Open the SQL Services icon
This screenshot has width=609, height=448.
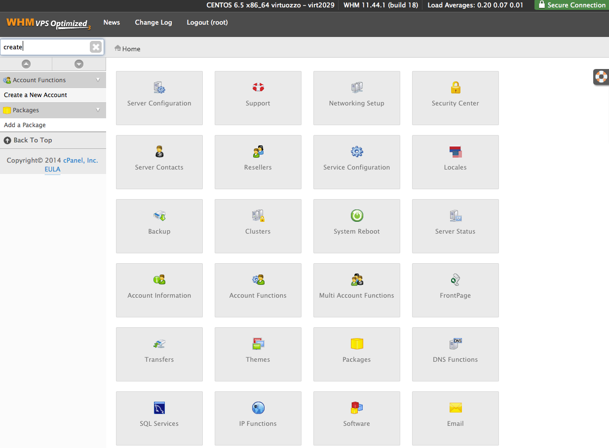pos(159,408)
